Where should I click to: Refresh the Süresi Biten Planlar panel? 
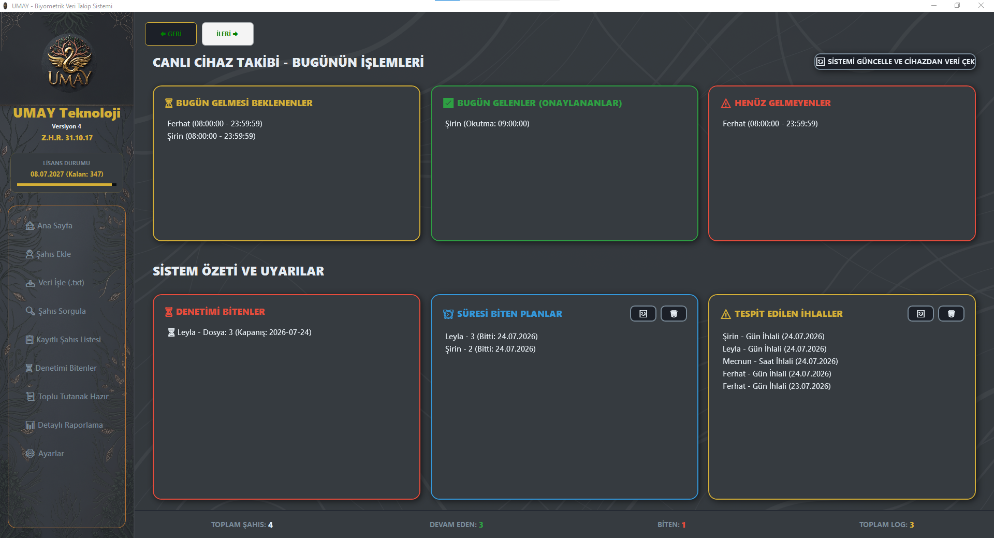[x=643, y=314]
